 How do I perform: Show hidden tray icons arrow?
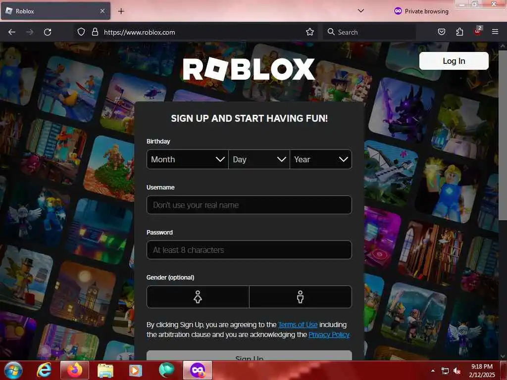[x=433, y=371]
